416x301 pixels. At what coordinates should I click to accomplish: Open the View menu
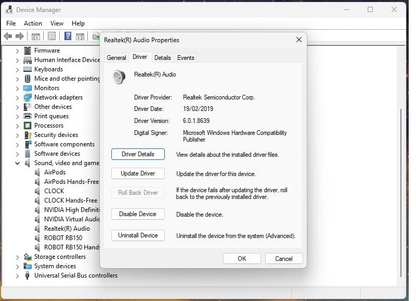pos(57,23)
